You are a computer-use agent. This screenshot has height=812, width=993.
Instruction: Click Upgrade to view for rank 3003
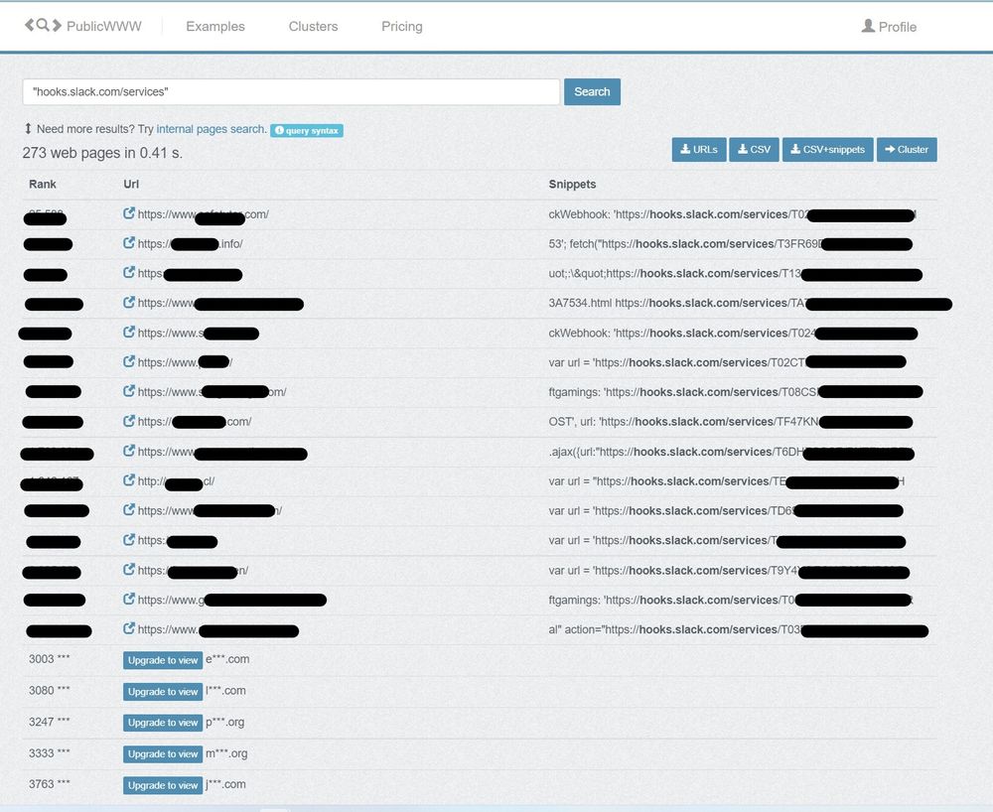[x=163, y=660]
